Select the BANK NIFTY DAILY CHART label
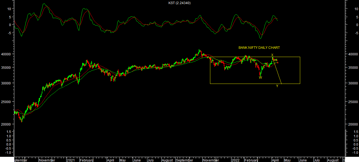The image size is (359, 162). 259,48
